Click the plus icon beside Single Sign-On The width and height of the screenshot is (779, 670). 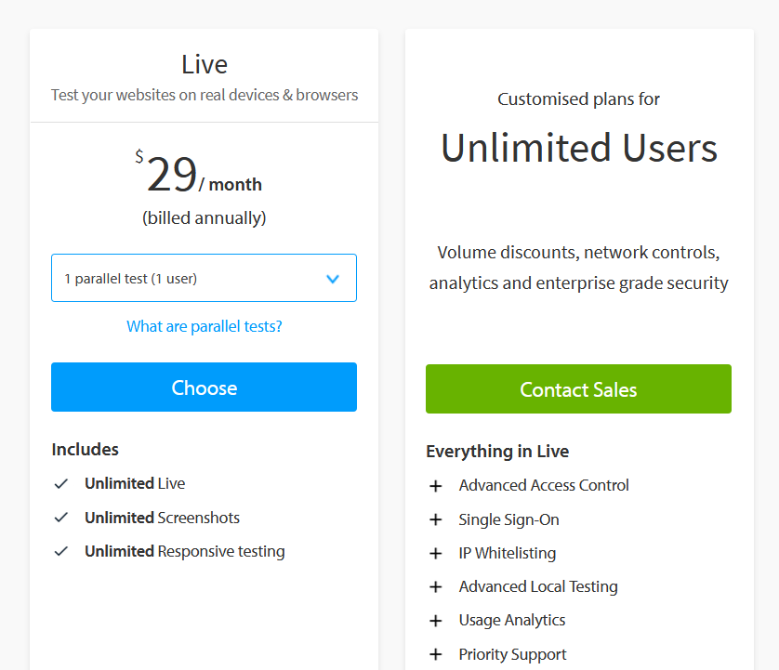point(435,519)
